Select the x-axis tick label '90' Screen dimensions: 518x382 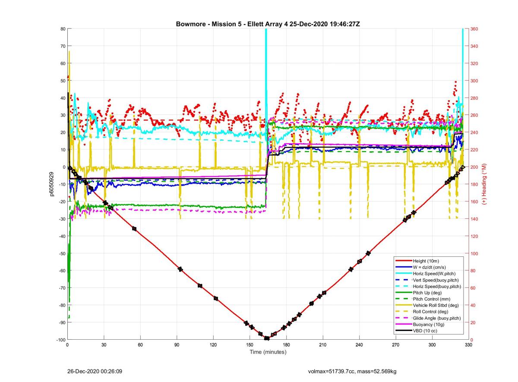point(177,345)
